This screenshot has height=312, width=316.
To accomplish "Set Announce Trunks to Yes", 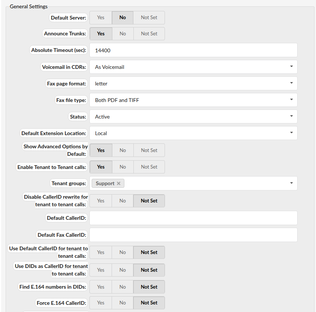I will (x=101, y=34).
